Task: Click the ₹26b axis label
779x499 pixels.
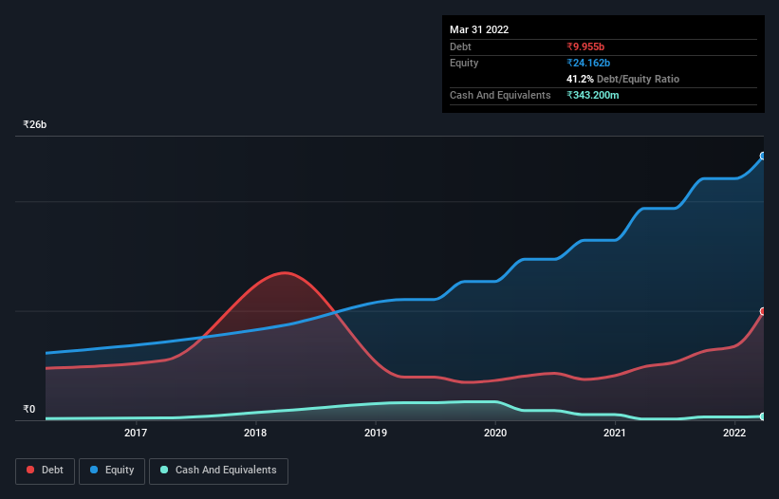Action: 35,124
